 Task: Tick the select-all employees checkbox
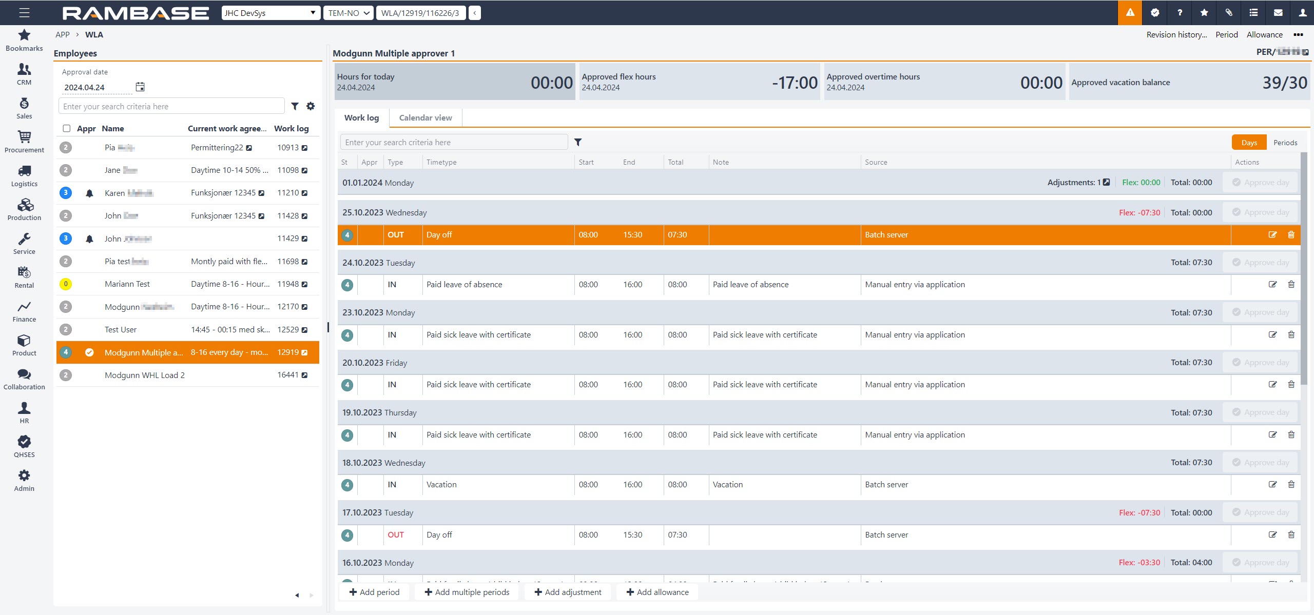(66, 128)
